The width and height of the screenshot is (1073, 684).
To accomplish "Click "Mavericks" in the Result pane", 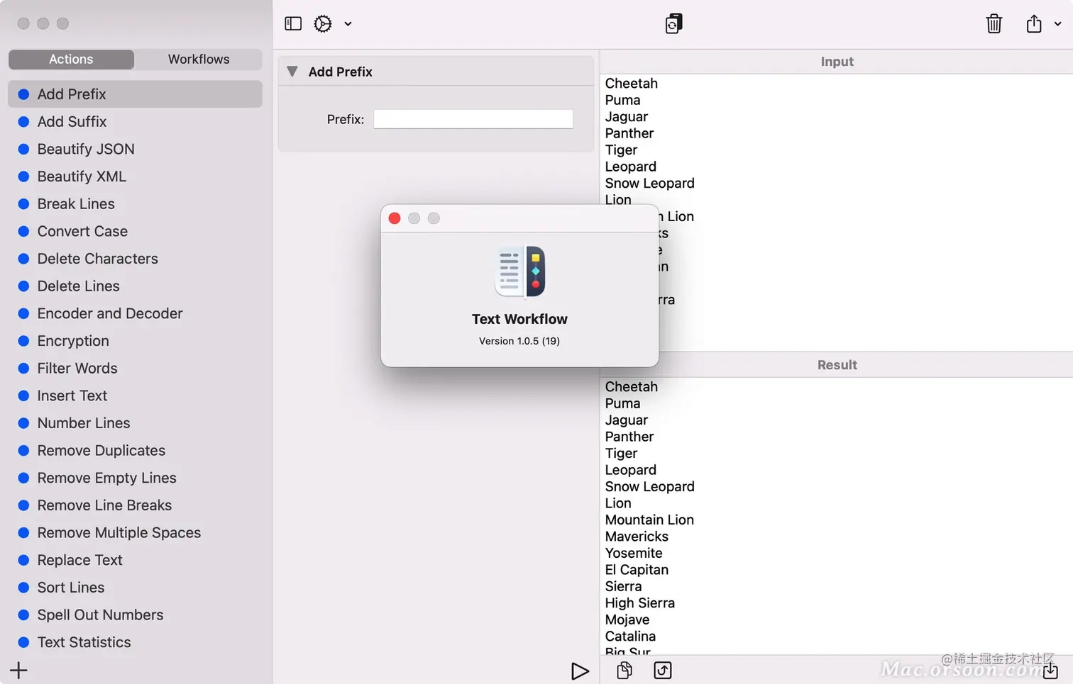I will [x=637, y=537].
